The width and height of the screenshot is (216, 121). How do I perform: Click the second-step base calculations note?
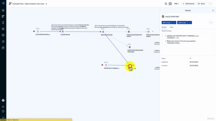(x=112, y=26)
